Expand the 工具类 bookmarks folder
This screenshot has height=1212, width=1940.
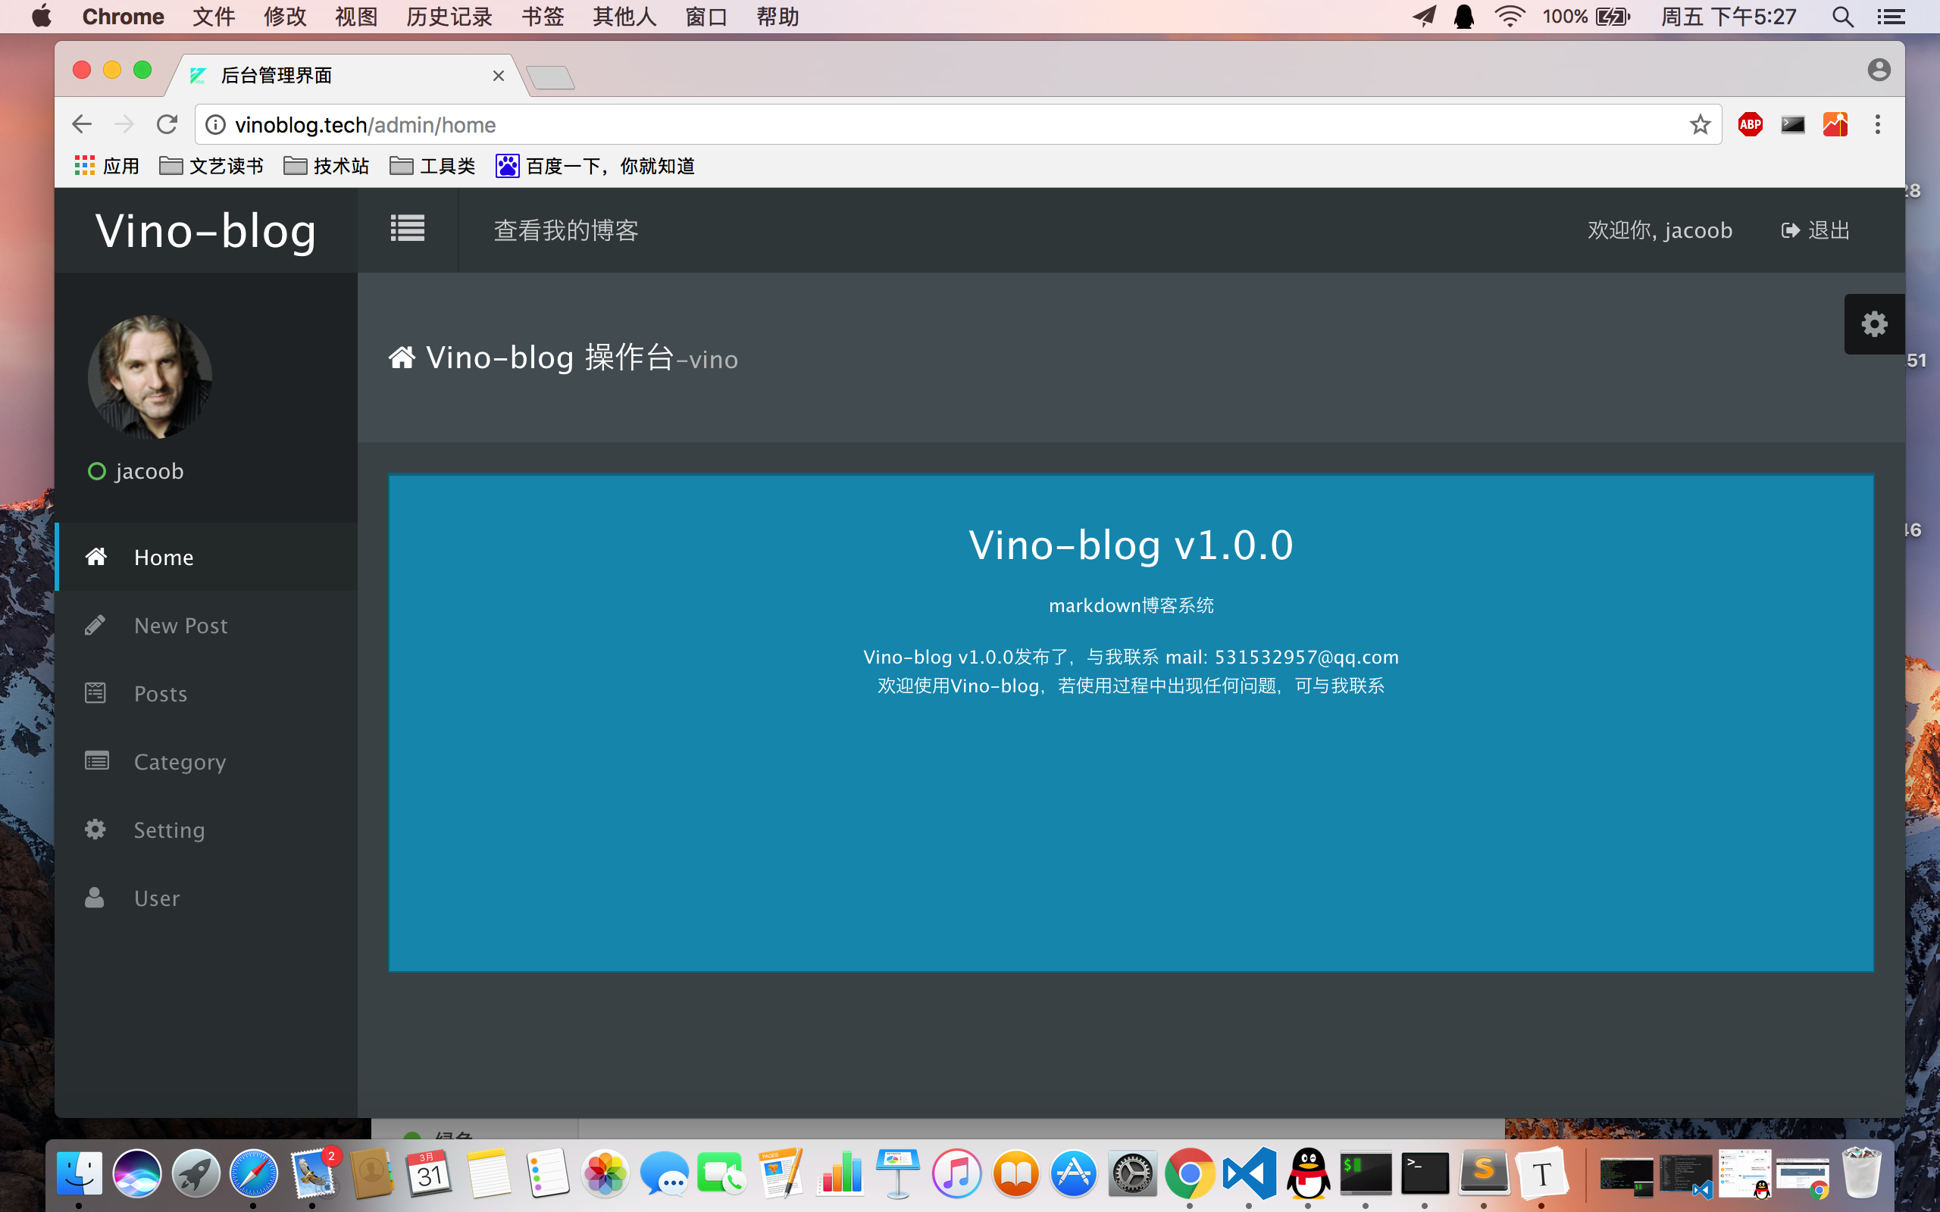click(433, 166)
